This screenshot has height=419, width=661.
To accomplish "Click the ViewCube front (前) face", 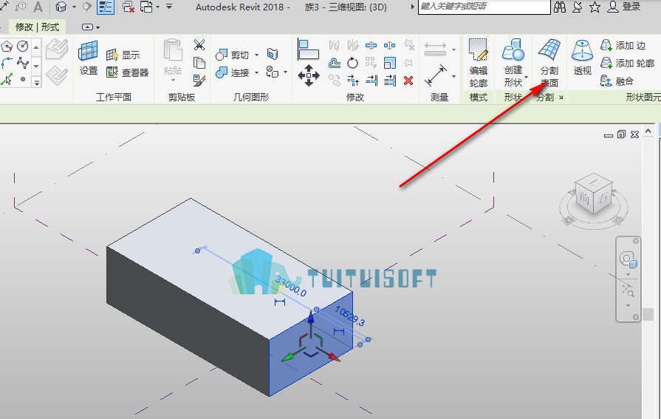I will (584, 198).
